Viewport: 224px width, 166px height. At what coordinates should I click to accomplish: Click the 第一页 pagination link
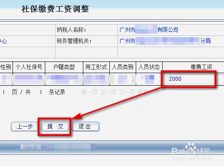pos(89,92)
